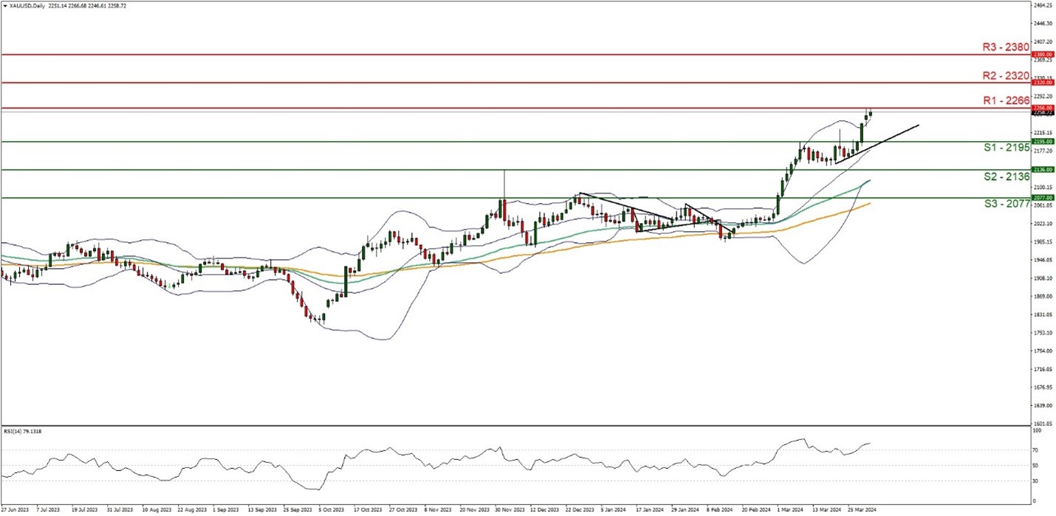Select the R3 - 2380 resistance label

pos(1006,46)
